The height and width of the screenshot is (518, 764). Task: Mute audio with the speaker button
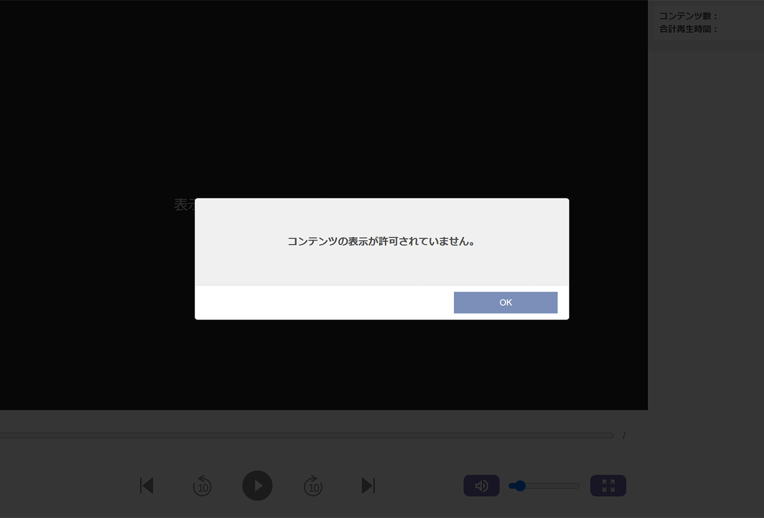481,486
